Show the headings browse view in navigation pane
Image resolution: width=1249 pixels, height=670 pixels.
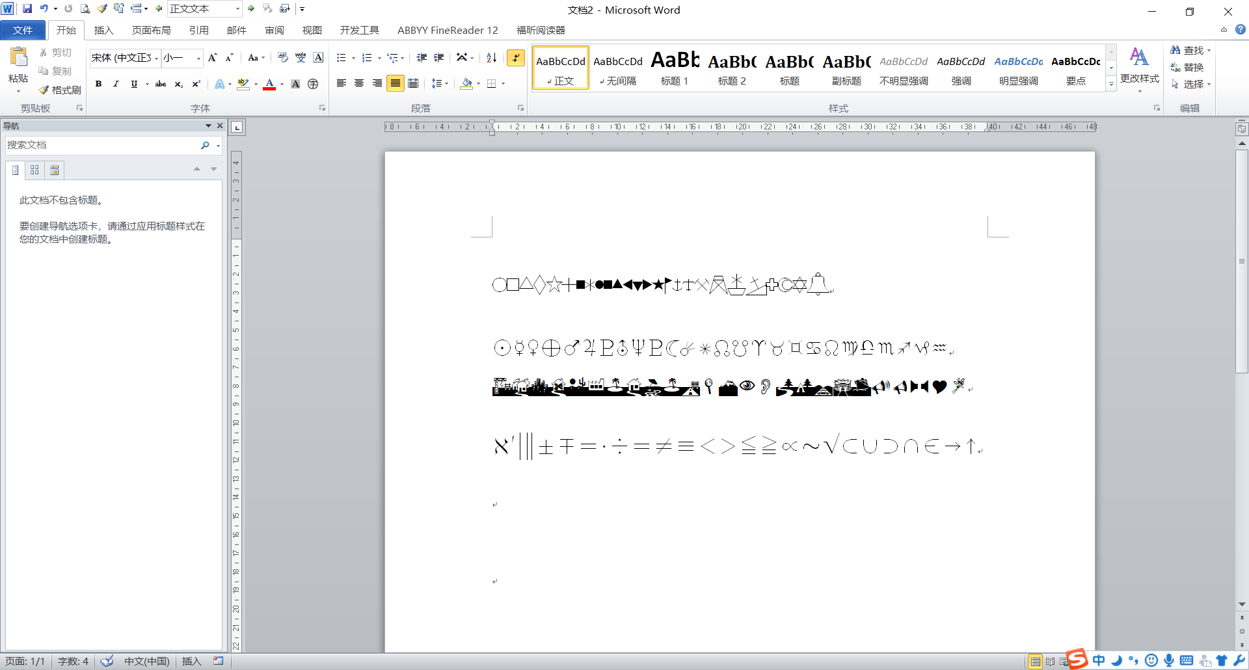pos(16,170)
